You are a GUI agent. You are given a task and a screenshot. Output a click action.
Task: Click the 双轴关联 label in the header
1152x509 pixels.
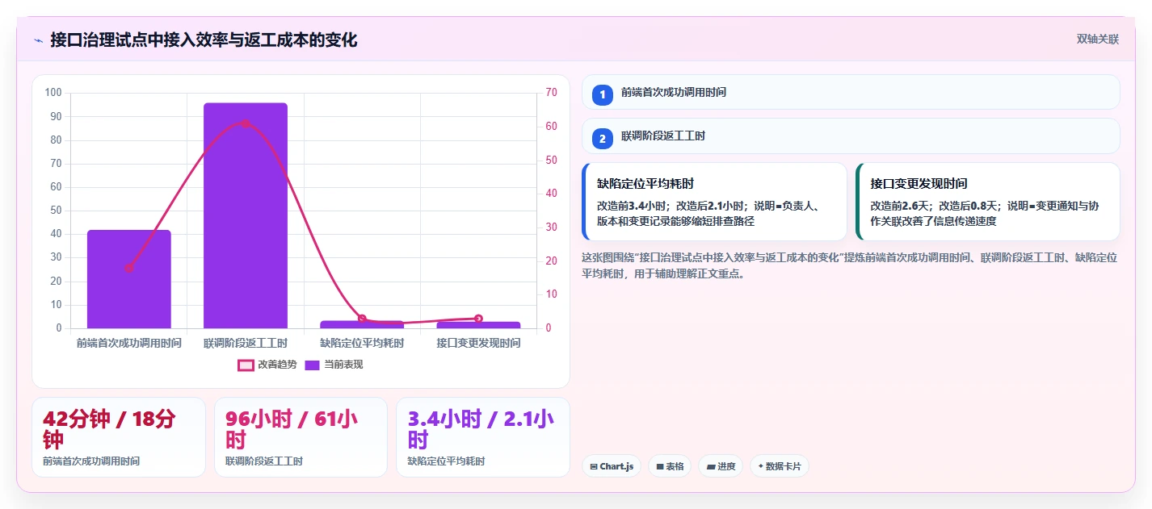(x=1098, y=40)
